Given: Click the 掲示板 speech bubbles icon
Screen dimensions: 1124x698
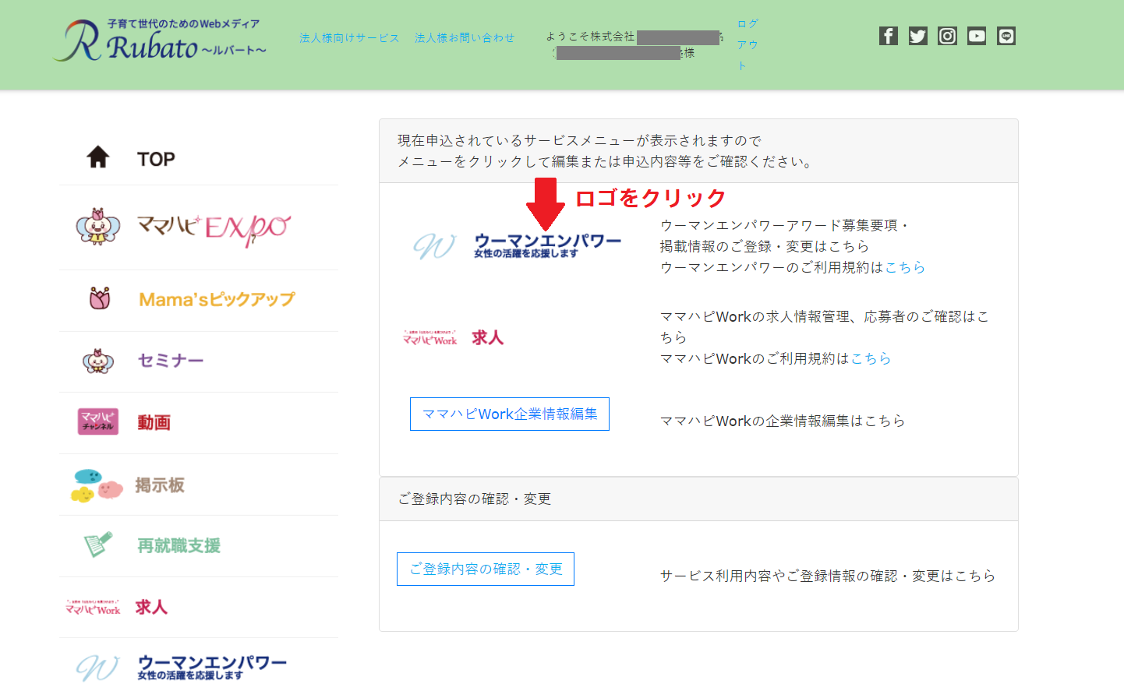Looking at the screenshot, I should (x=97, y=485).
